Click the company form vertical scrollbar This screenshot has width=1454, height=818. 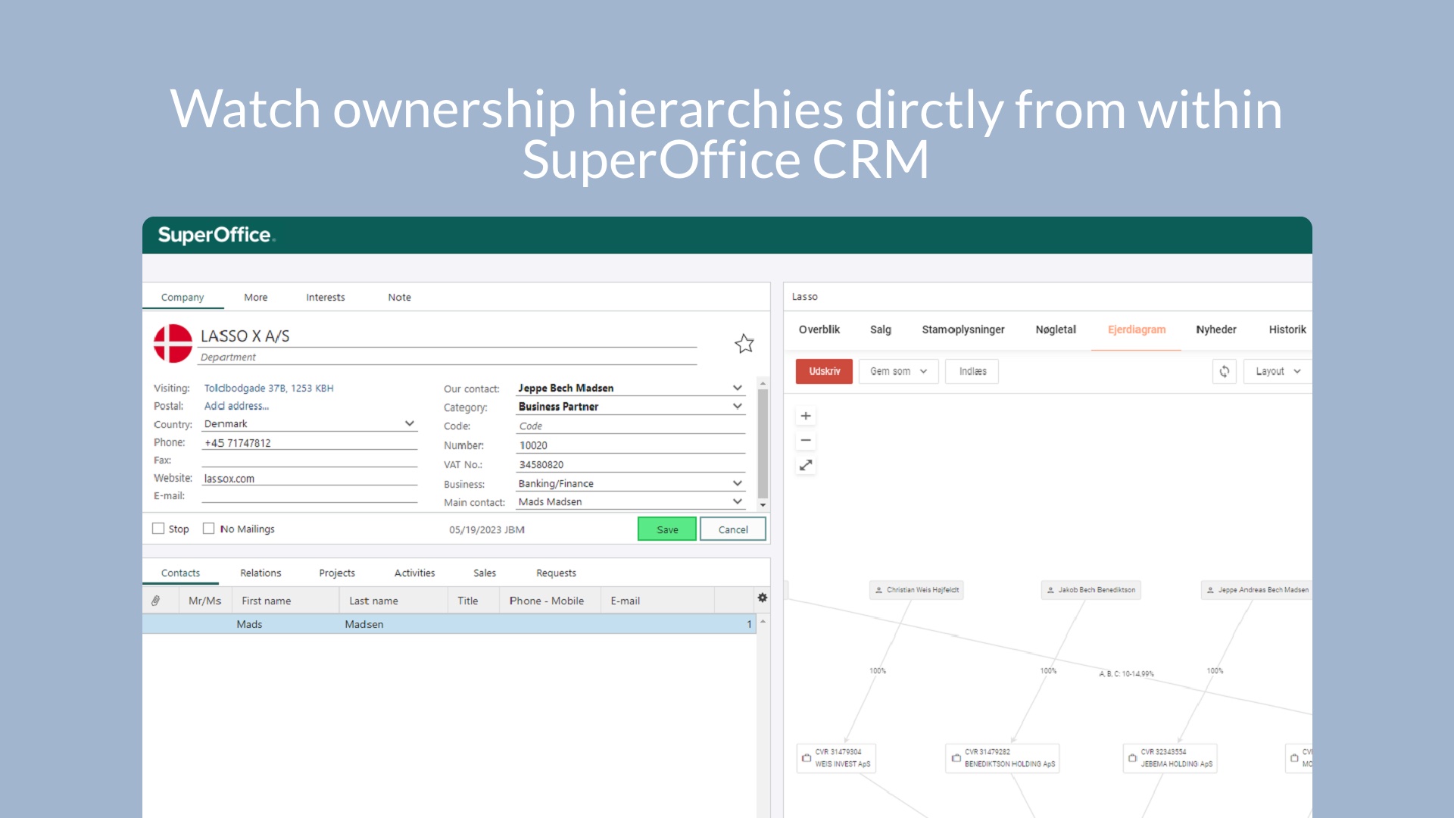coord(763,443)
